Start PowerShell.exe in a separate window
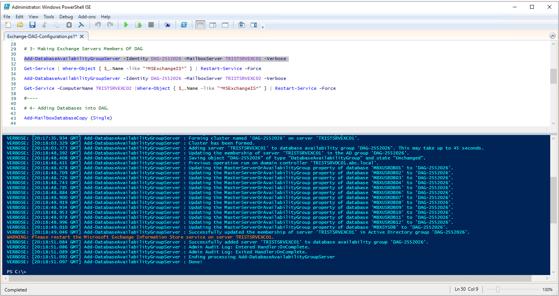 184,25
